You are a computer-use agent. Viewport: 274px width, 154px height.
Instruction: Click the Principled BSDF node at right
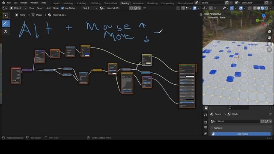[187, 86]
